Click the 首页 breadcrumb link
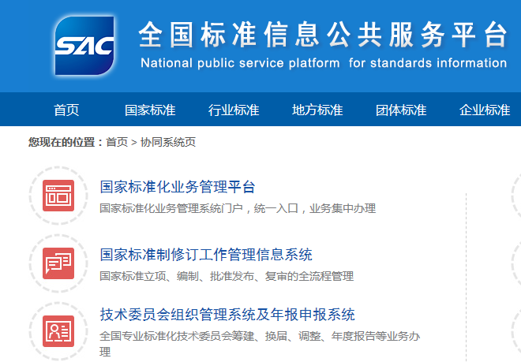The width and height of the screenshot is (521, 362). [117, 142]
